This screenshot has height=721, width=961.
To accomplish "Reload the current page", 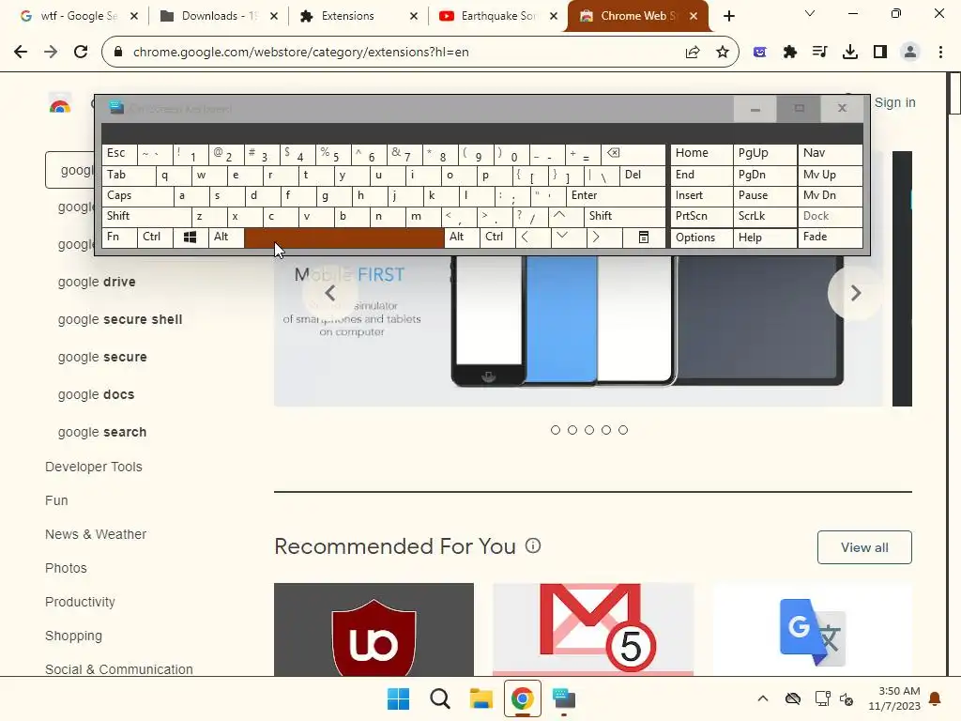I will (81, 52).
